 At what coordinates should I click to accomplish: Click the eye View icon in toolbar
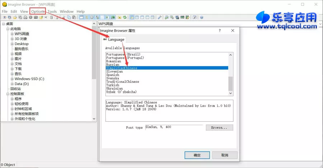(5, 18)
